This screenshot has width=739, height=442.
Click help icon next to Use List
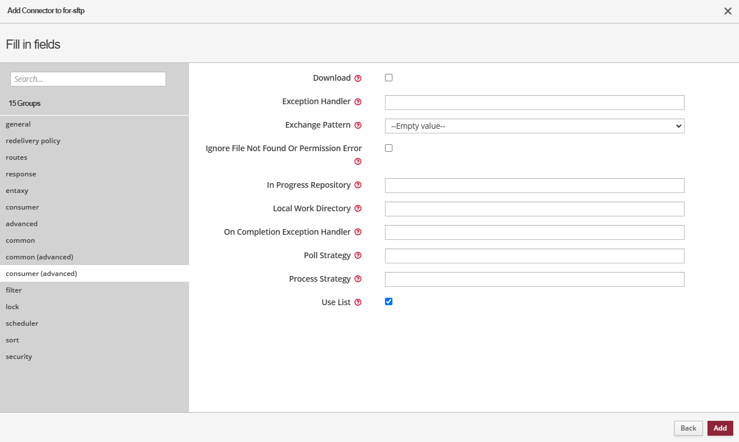(358, 303)
